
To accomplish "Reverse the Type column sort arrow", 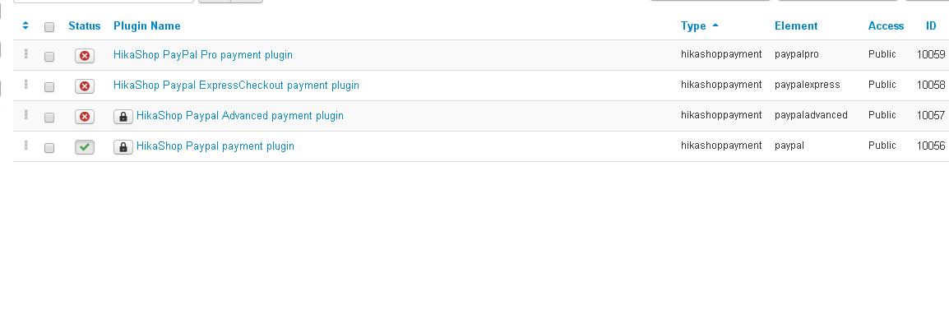I will coord(715,25).
